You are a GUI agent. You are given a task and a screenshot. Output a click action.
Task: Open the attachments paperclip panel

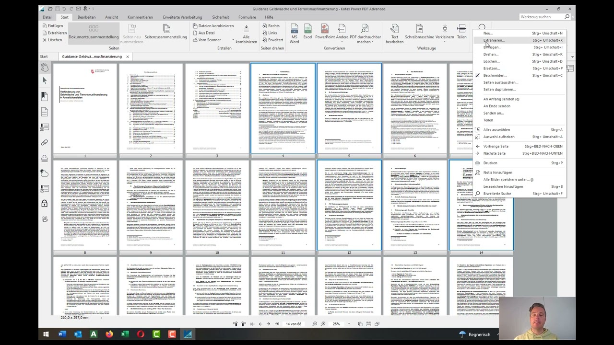45,142
